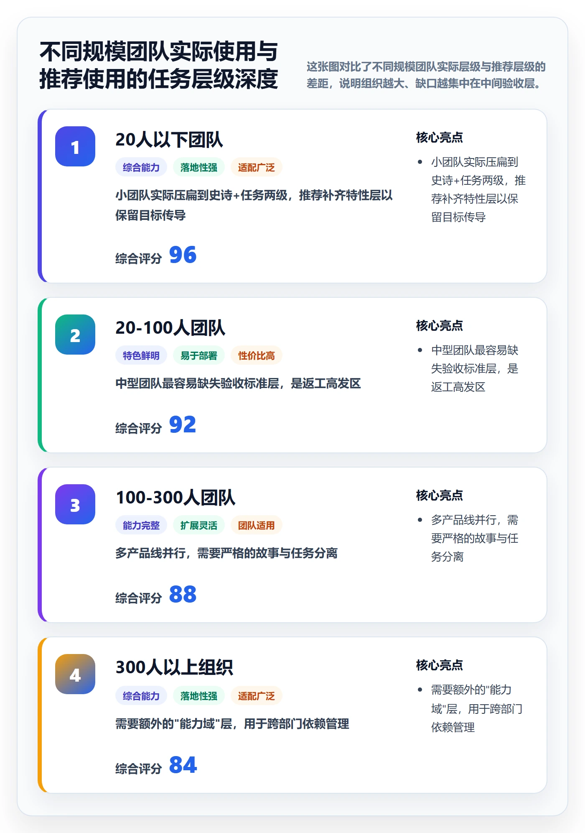This screenshot has width=585, height=833.
Task: Click 核心亮点 heading in 300人以上组织 card
Action: (440, 665)
